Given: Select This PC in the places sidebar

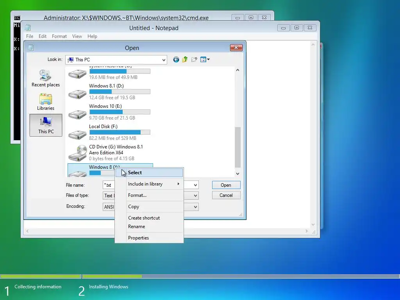Looking at the screenshot, I should 46,125.
